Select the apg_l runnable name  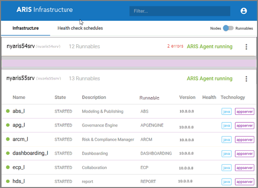point(19,125)
